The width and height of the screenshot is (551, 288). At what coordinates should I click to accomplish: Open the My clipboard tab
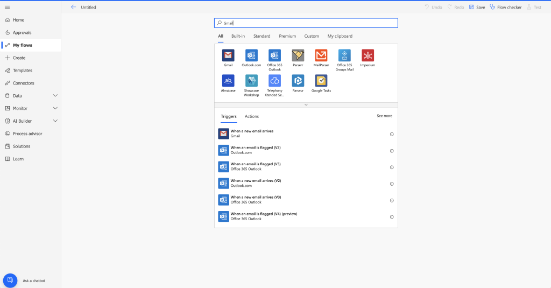(x=340, y=36)
